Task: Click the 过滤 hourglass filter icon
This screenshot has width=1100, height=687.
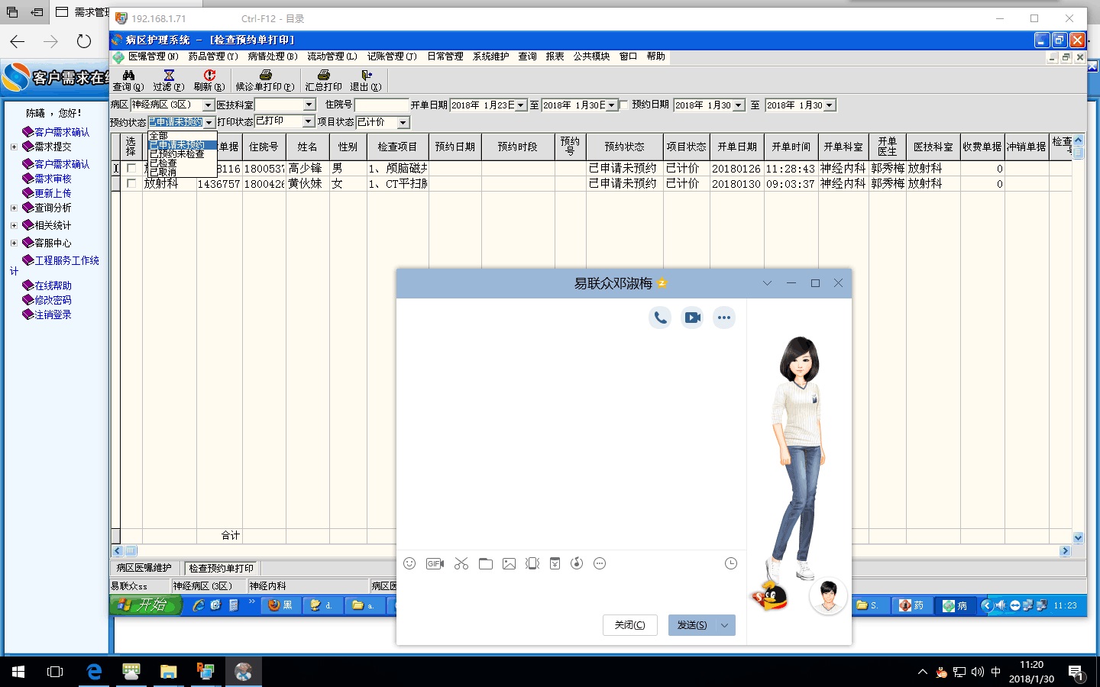Action: (169, 76)
